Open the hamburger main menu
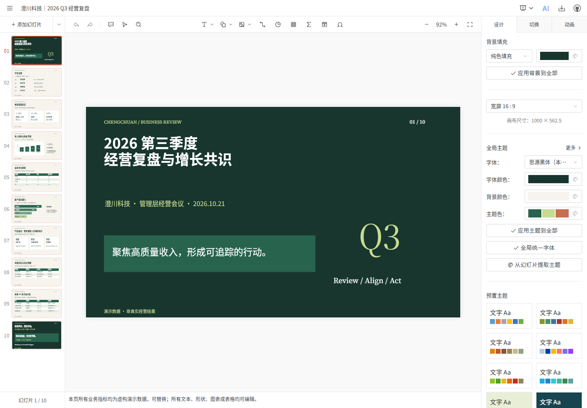Viewport: 587px width, 408px height. [10, 8]
